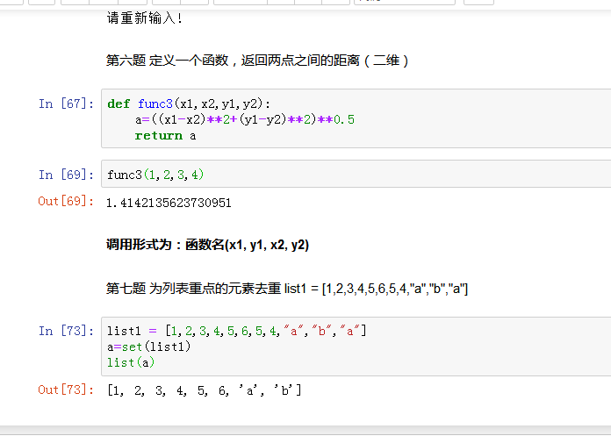
Task: Click the In [67] prompt label
Action: 66,104
